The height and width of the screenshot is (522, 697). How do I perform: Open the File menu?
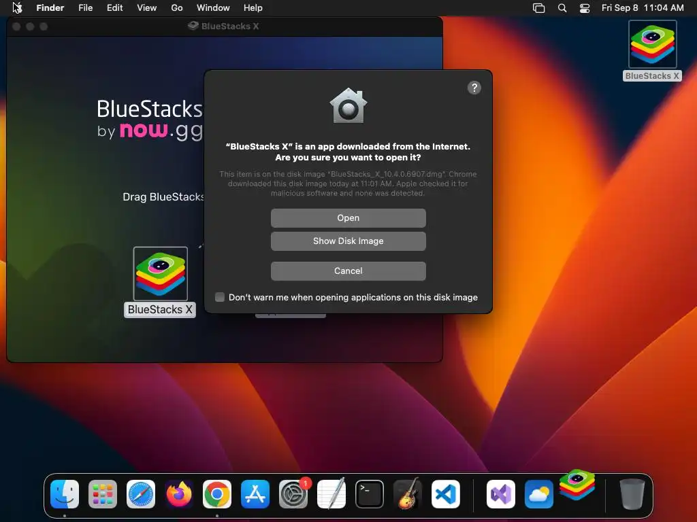85,8
